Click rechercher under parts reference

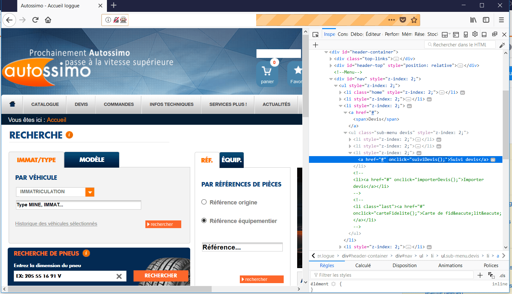[x=262, y=279]
